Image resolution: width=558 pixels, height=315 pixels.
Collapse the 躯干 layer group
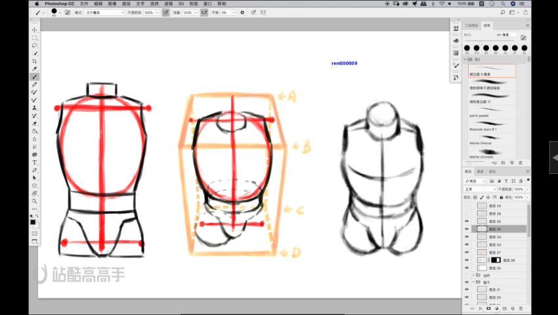(473, 282)
